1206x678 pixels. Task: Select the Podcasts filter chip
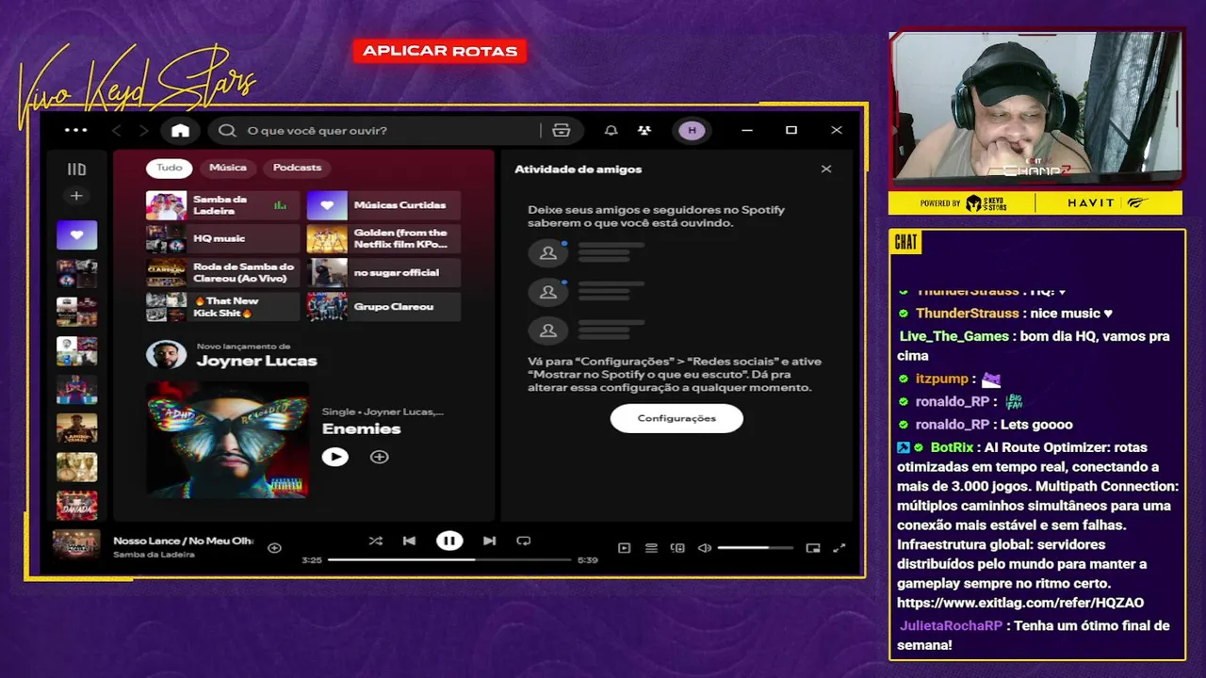click(x=297, y=168)
